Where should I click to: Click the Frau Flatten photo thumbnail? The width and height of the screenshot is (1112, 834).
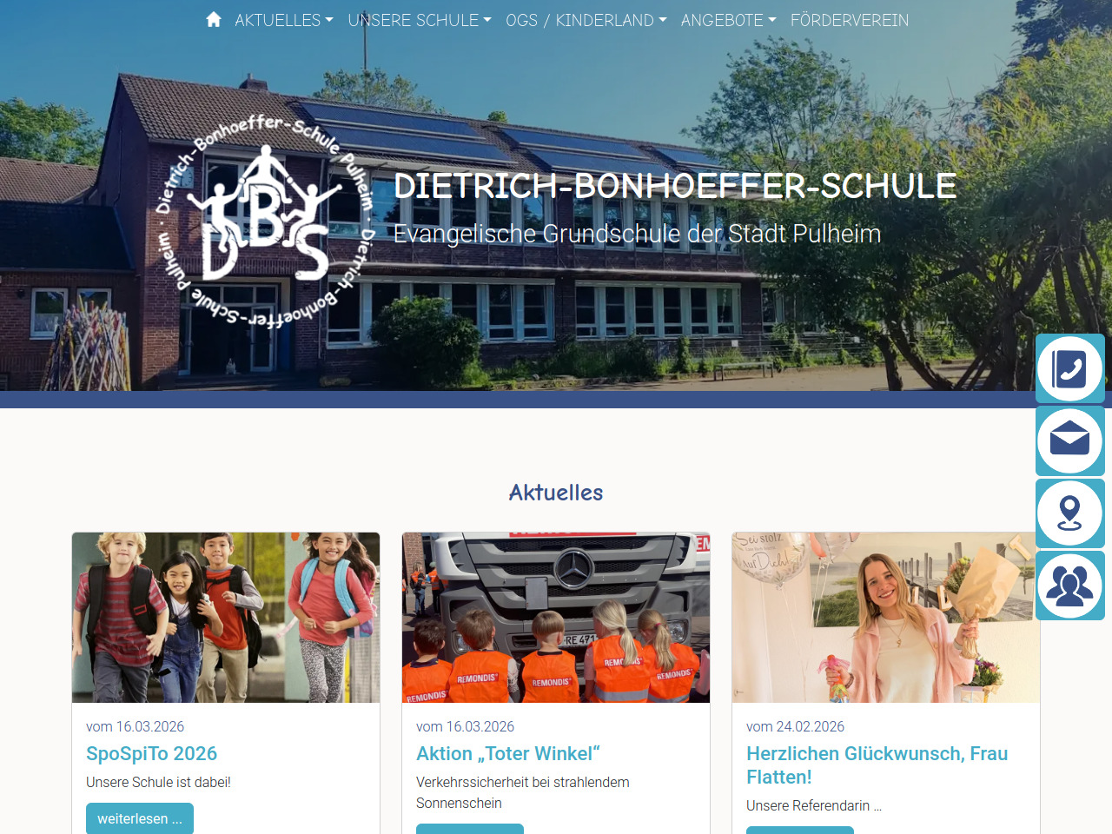pos(886,618)
